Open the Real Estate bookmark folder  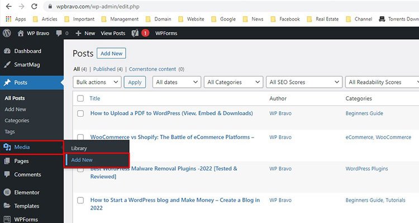click(x=322, y=19)
